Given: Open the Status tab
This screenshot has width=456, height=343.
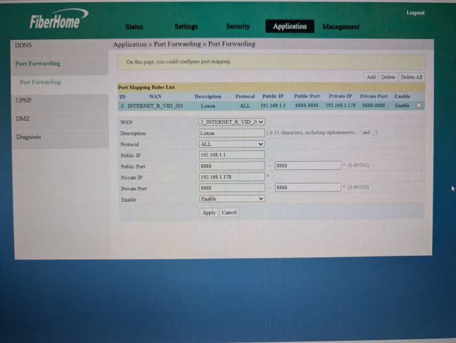Looking at the screenshot, I should coord(134,27).
